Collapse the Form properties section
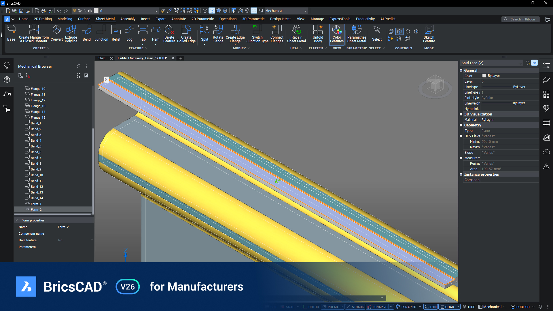Image resolution: width=553 pixels, height=311 pixels. pyautogui.click(x=16, y=220)
